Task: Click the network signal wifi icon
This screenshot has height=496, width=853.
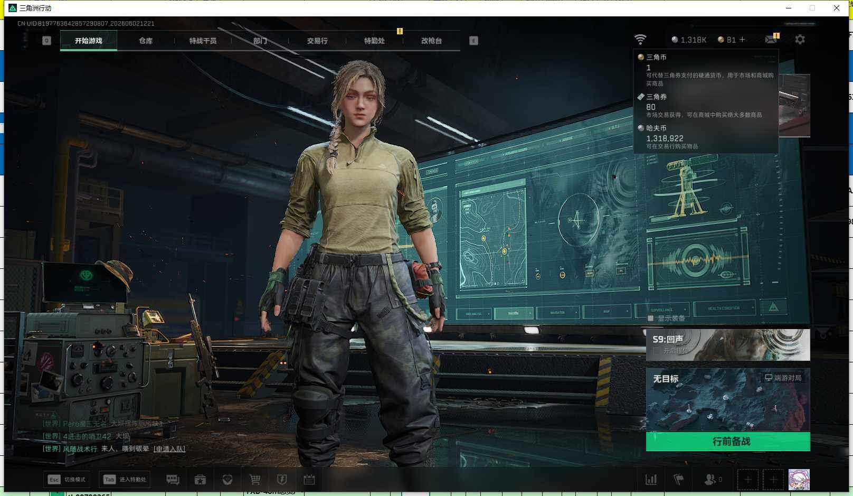Action: coord(640,40)
